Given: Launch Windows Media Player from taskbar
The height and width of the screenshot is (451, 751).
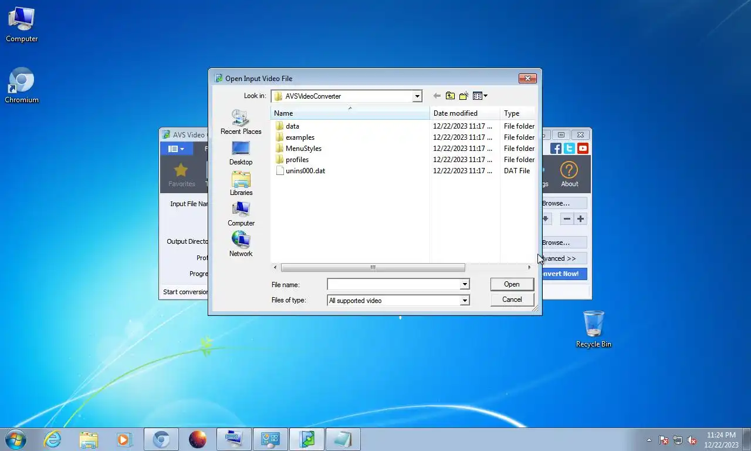Looking at the screenshot, I should click(x=123, y=439).
